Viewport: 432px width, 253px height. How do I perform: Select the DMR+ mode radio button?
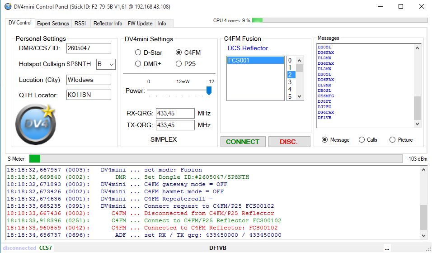click(x=138, y=64)
